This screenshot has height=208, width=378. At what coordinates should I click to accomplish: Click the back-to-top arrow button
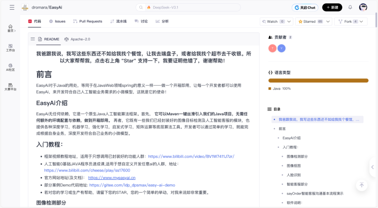click(362, 185)
